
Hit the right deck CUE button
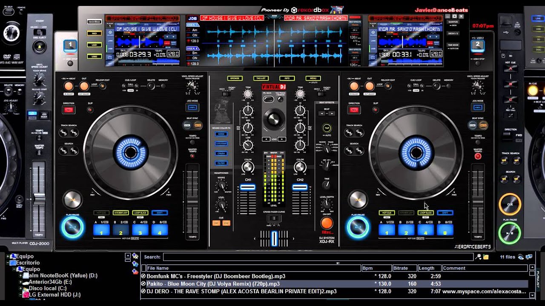pos(357,199)
